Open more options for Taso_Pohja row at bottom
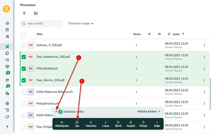This screenshot has width=214, height=134. 204,127
